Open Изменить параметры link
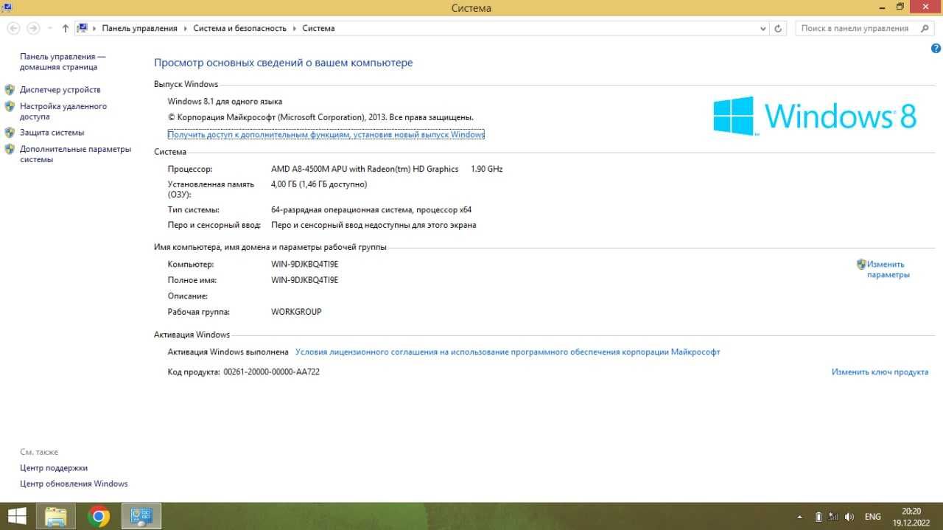The height and width of the screenshot is (530, 943). coord(888,269)
